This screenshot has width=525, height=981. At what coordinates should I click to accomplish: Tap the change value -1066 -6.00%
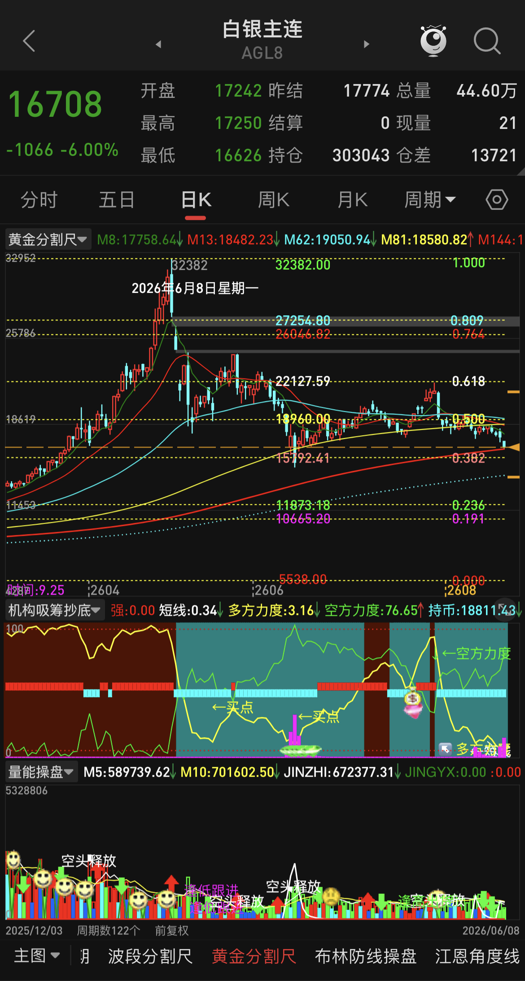[x=62, y=150]
